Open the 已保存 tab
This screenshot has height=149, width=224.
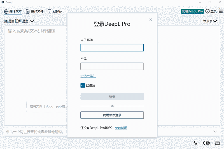click(55, 11)
